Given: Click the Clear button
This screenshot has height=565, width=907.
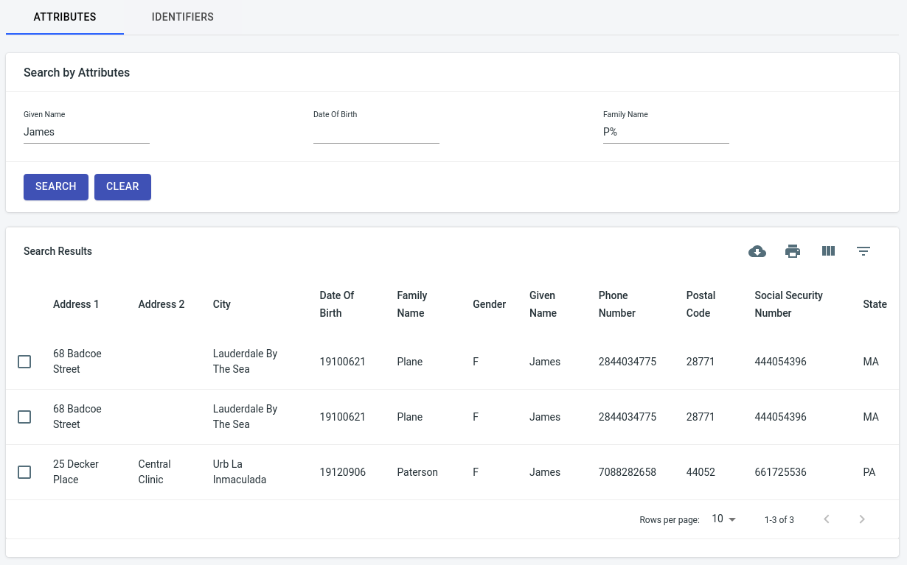Looking at the screenshot, I should 122,187.
